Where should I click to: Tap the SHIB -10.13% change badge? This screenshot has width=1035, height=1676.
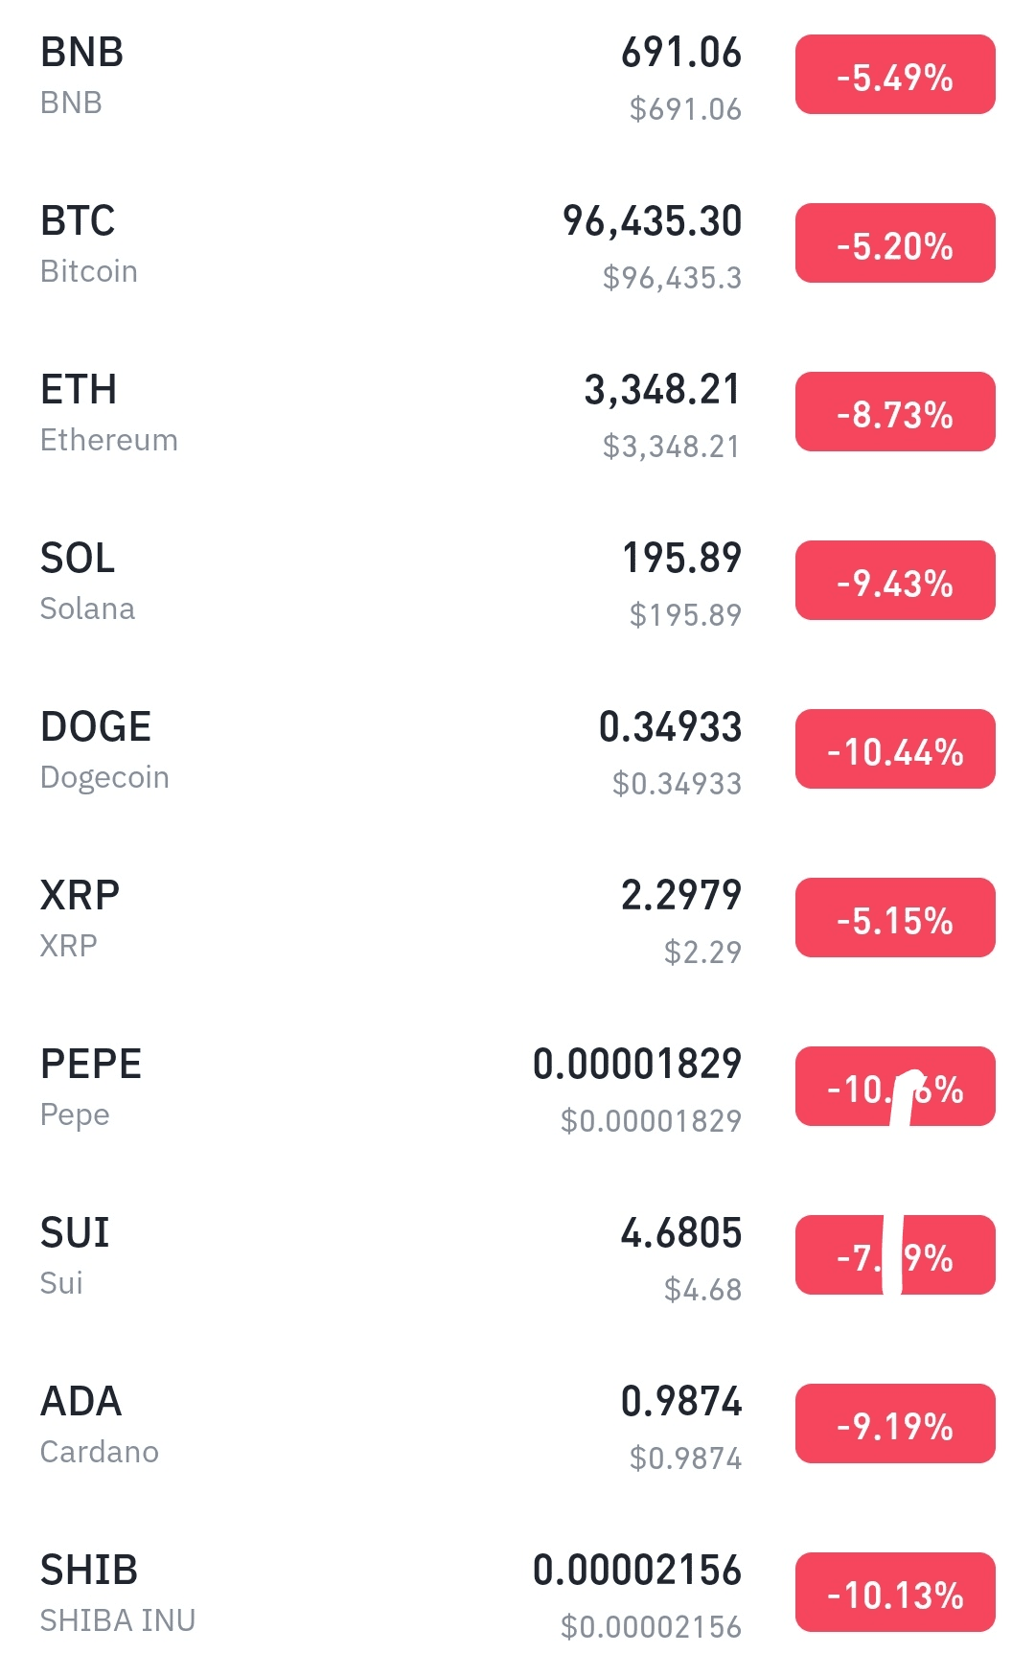coord(895,1593)
